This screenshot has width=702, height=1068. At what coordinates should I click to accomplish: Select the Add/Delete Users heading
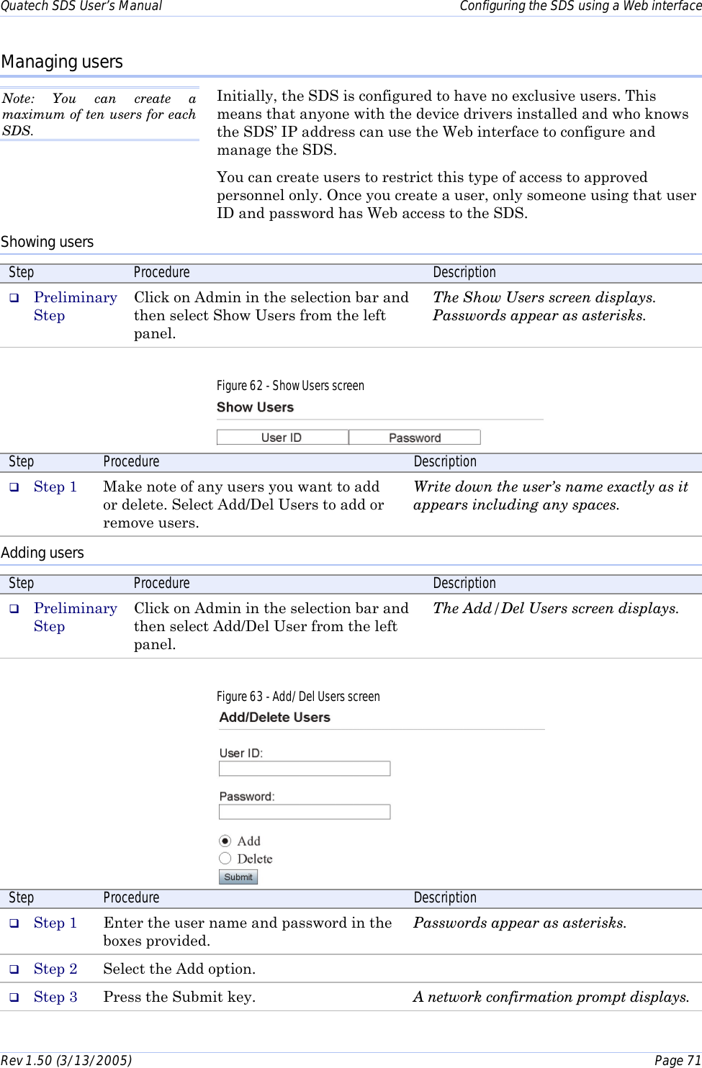click(x=274, y=717)
